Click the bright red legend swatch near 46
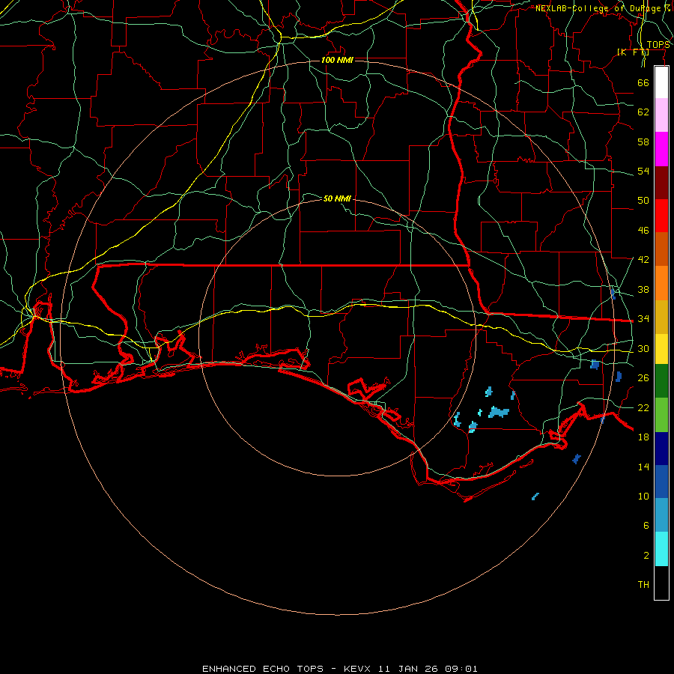Screen dimensions: 674x674 (661, 216)
